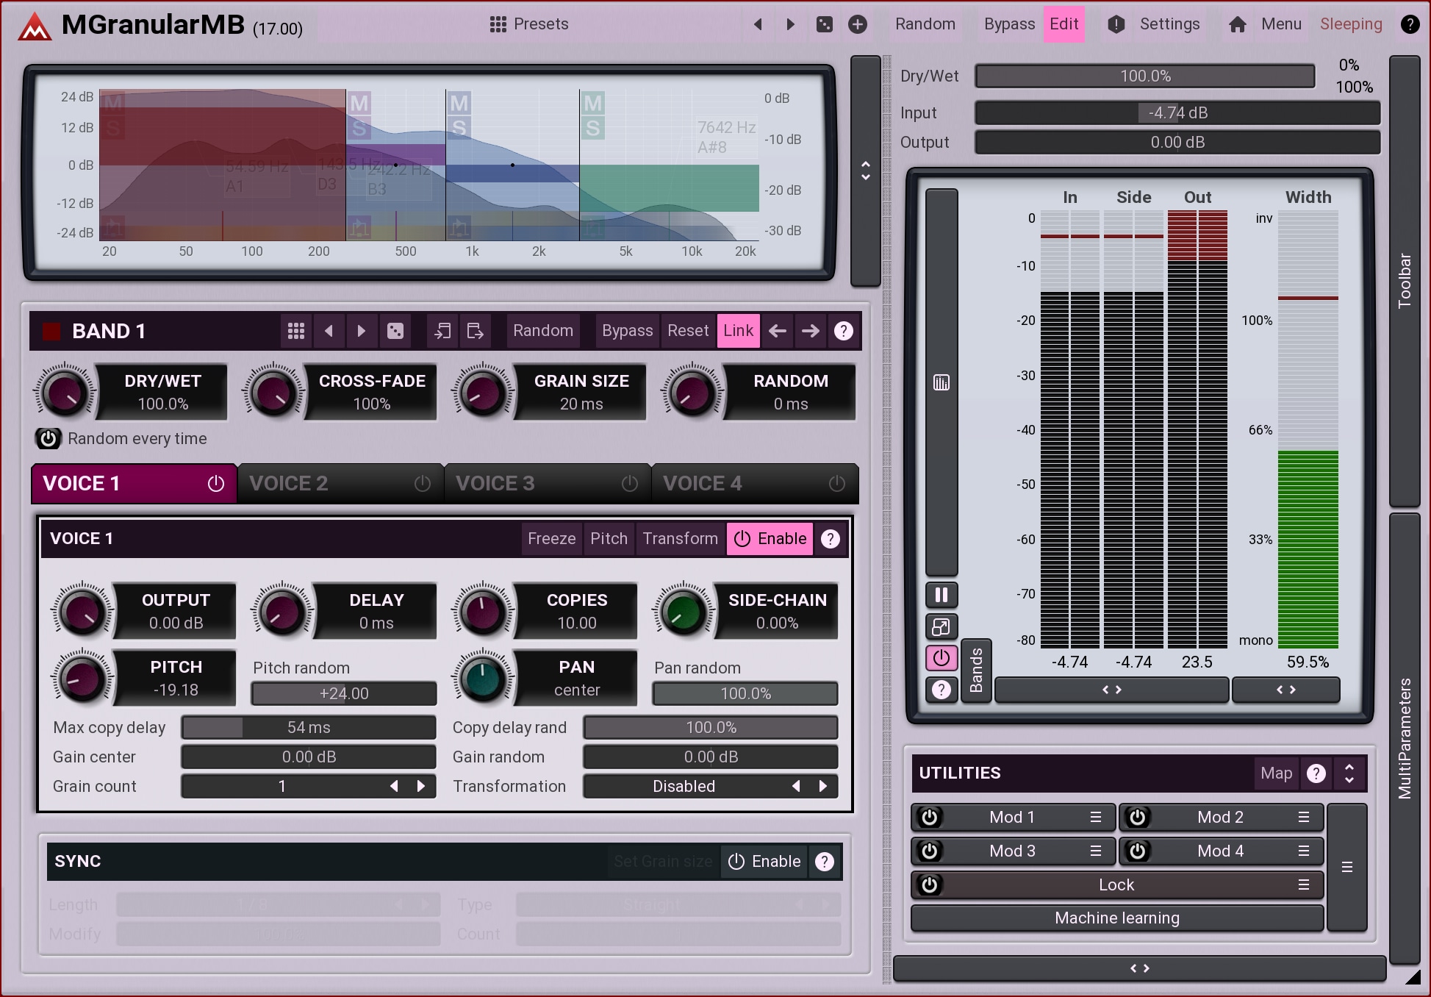
Task: Toggle Mod 2 power button
Action: (1137, 817)
